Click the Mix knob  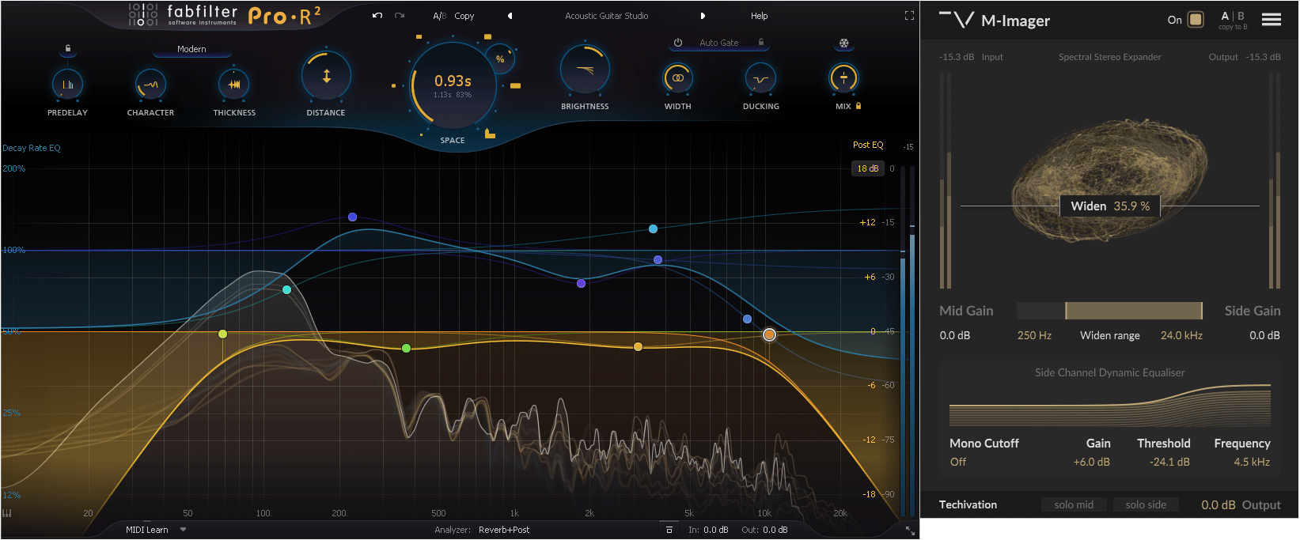coord(843,78)
